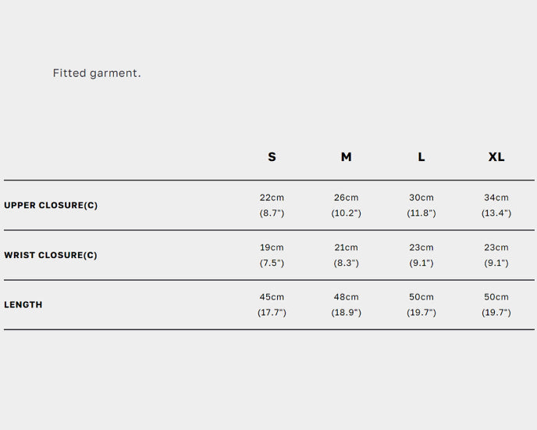This screenshot has width=537, height=430.
Task: Choose the XL size column header
Action: pyautogui.click(x=496, y=157)
